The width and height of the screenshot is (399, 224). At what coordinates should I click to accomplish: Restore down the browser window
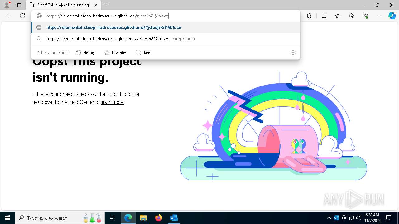tap(377, 5)
